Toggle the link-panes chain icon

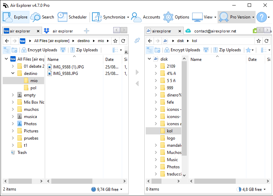click(x=137, y=41)
